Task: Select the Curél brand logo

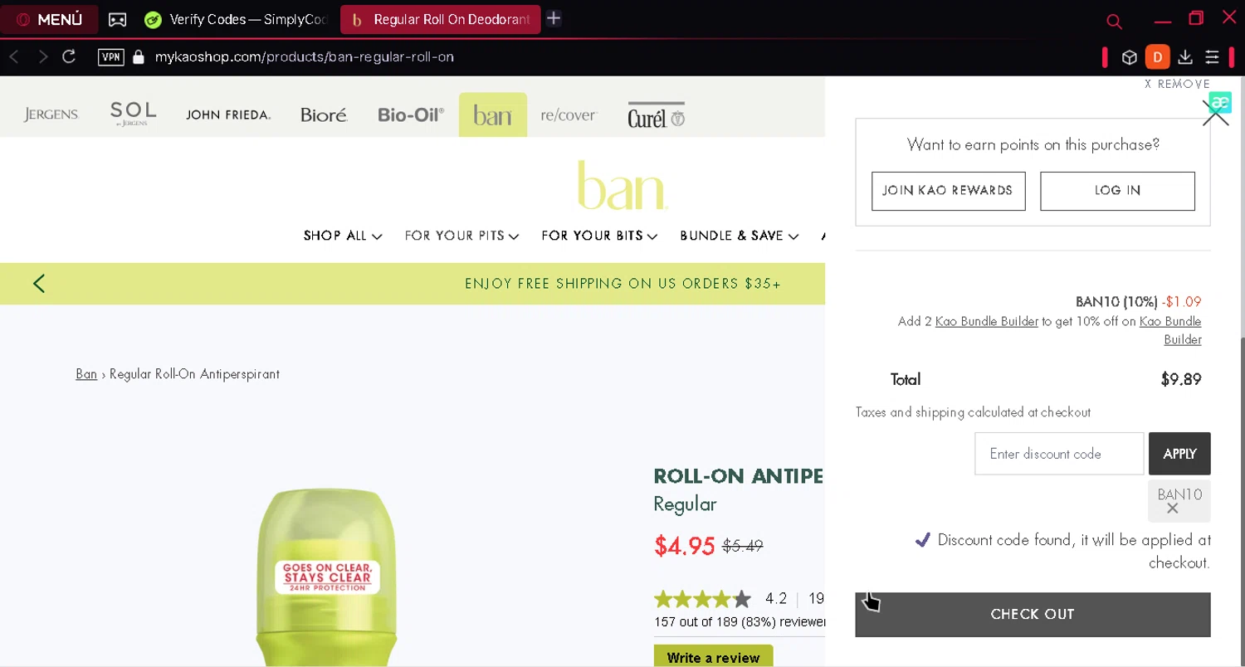Action: coord(656,117)
